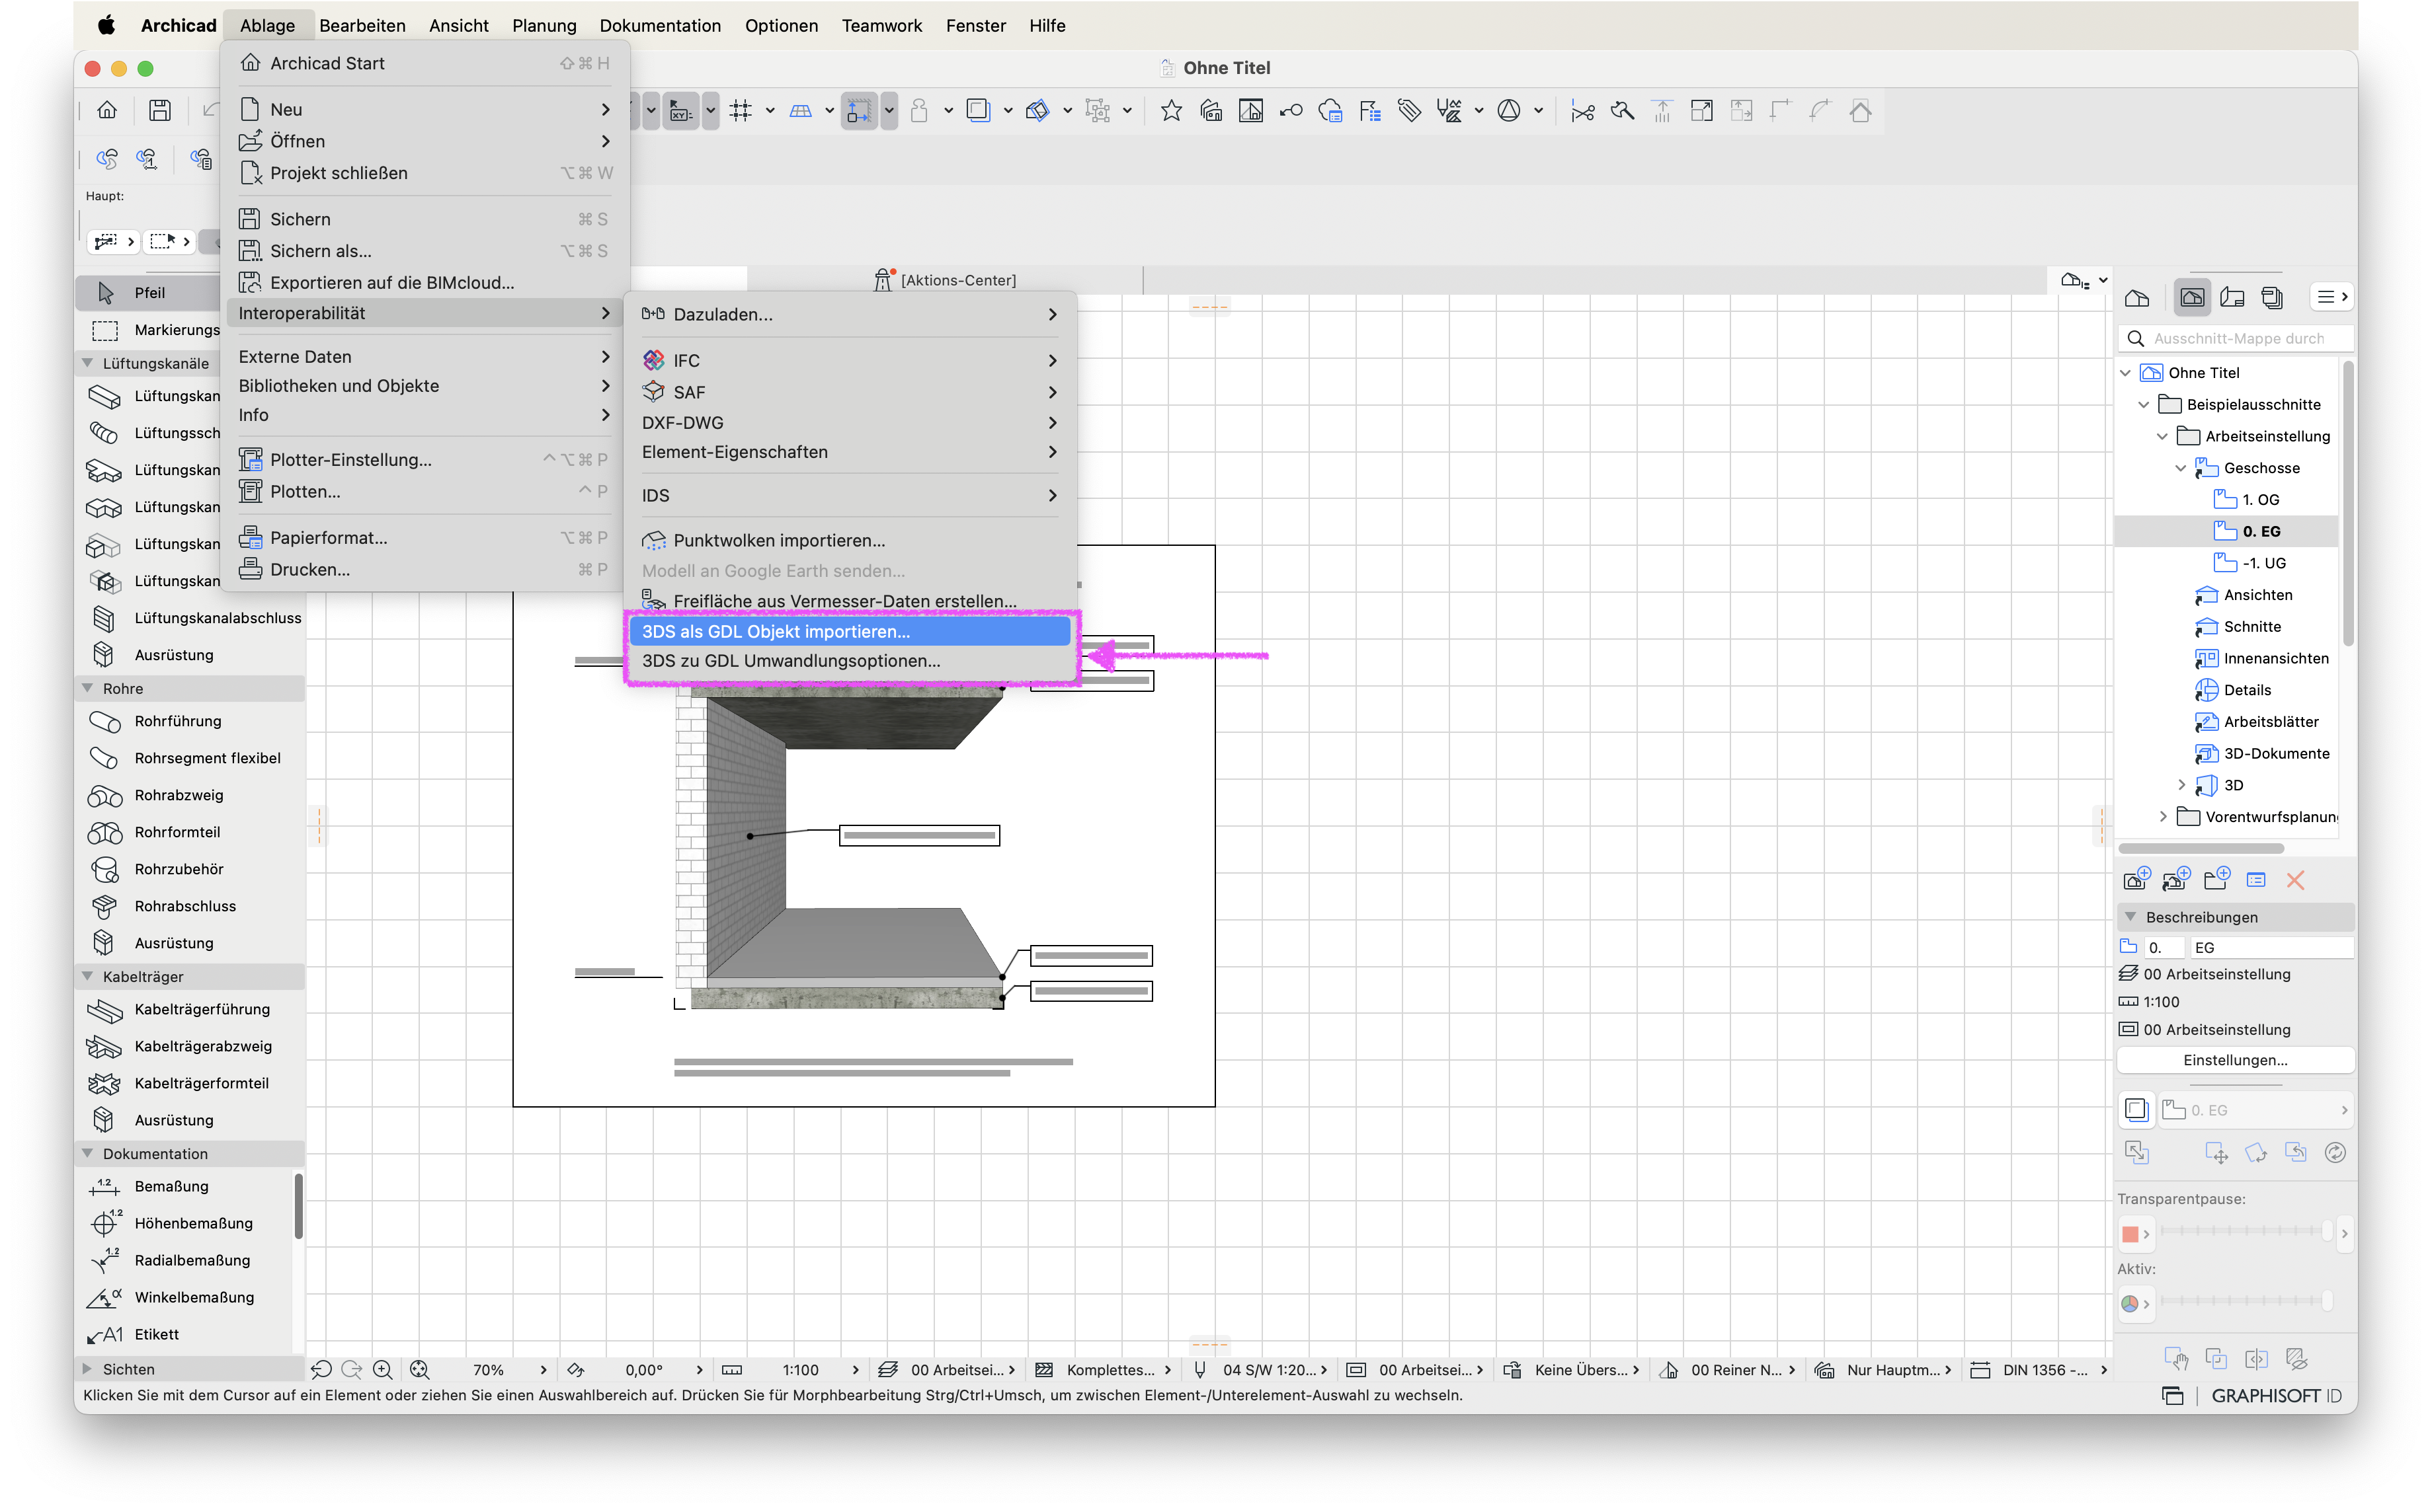Click the star favorites toolbar icon
The image size is (2432, 1512).
(x=1172, y=111)
